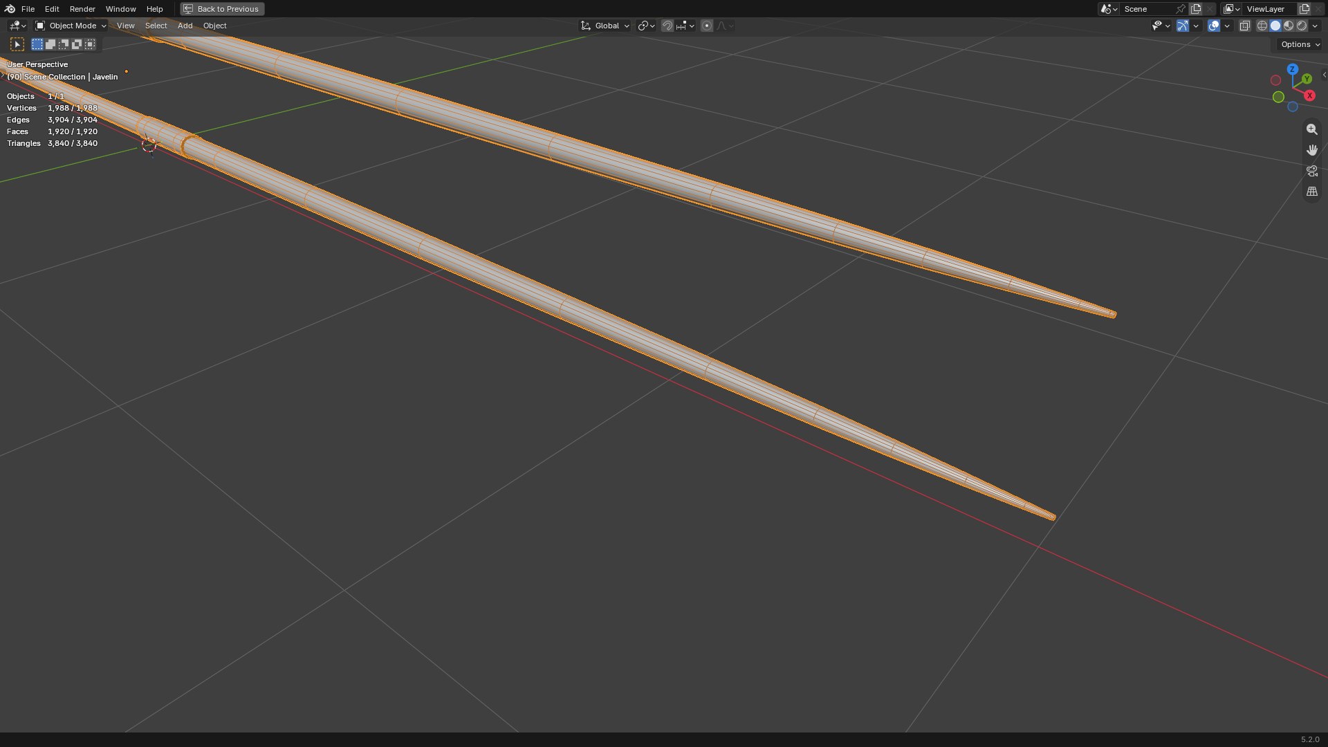This screenshot has width=1328, height=747.
Task: Open the editor type dropdown
Action: pos(17,26)
